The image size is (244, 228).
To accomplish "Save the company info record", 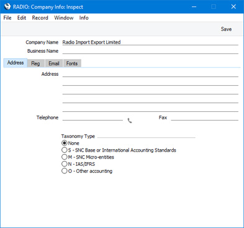I will 226,29.
